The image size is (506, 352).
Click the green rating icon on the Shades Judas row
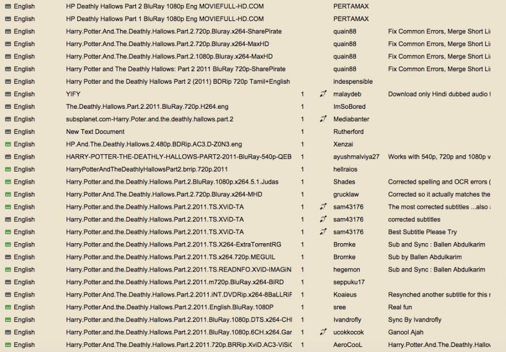(8, 182)
